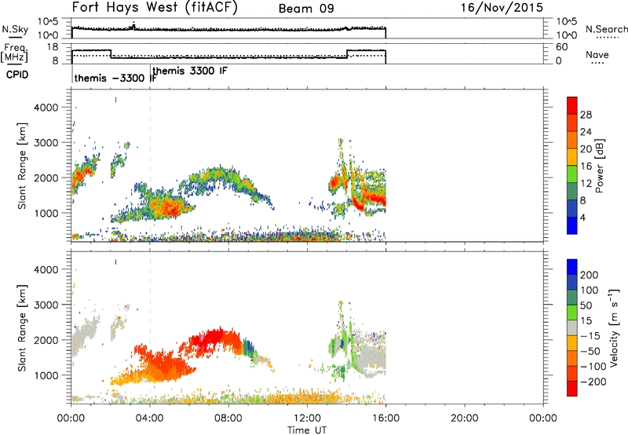Click the 'Velocity [m s-1]' color bar label
Image resolution: width=628 pixels, height=435 pixels.
point(615,327)
